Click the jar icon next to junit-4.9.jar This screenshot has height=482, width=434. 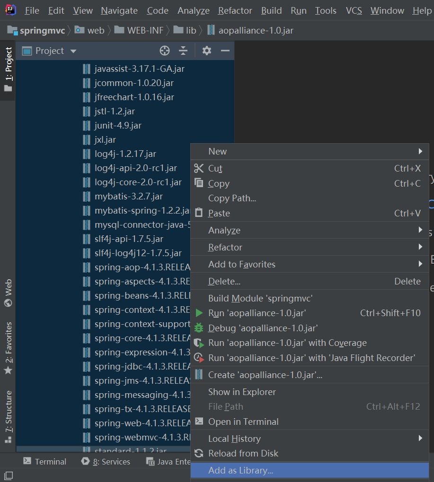coord(87,125)
